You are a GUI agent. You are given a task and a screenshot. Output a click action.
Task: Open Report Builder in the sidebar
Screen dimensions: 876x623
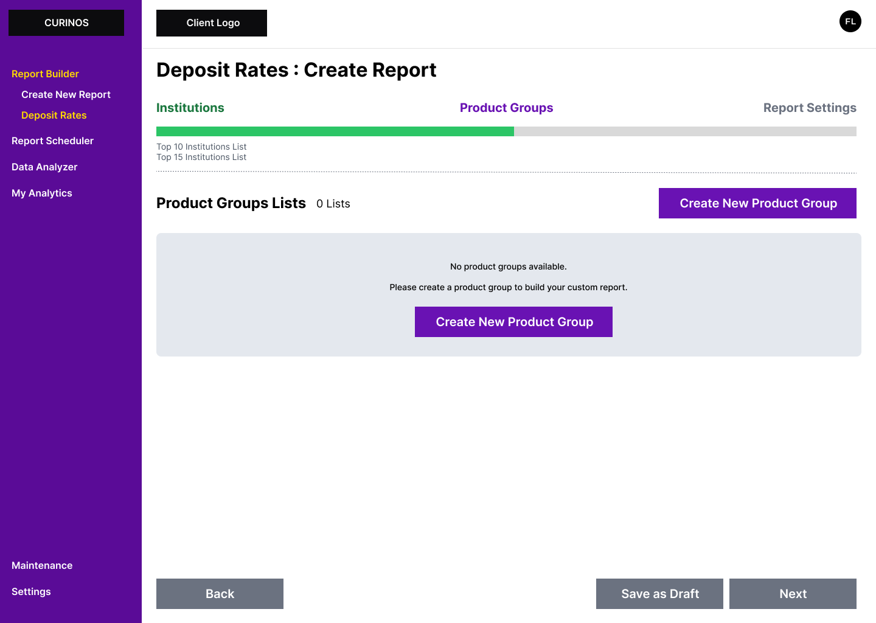click(x=45, y=74)
